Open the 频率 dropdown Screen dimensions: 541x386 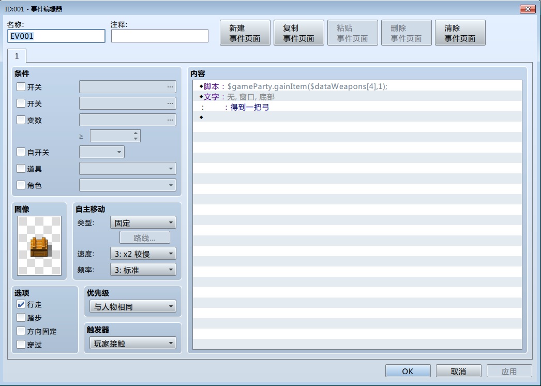[x=143, y=270]
